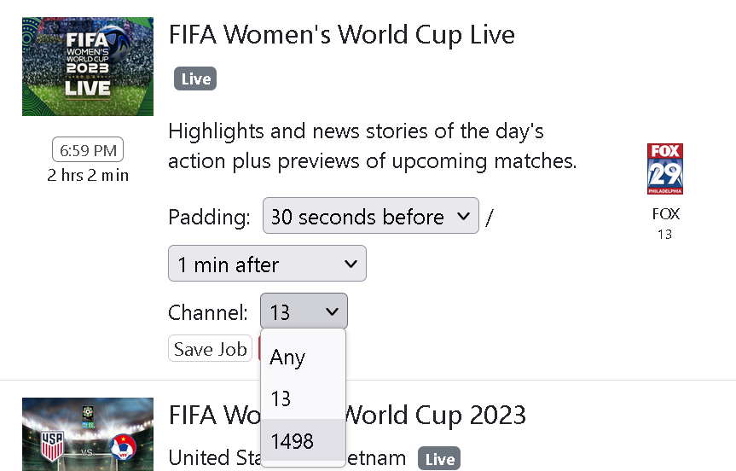The image size is (736, 471).
Task: Choose the Any channel option
Action: point(304,357)
